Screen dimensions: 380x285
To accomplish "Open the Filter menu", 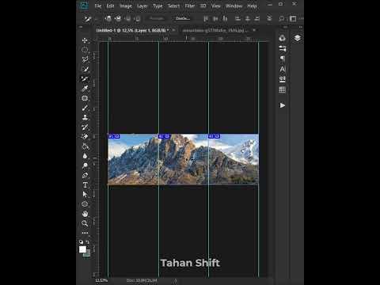I will tap(190, 6).
